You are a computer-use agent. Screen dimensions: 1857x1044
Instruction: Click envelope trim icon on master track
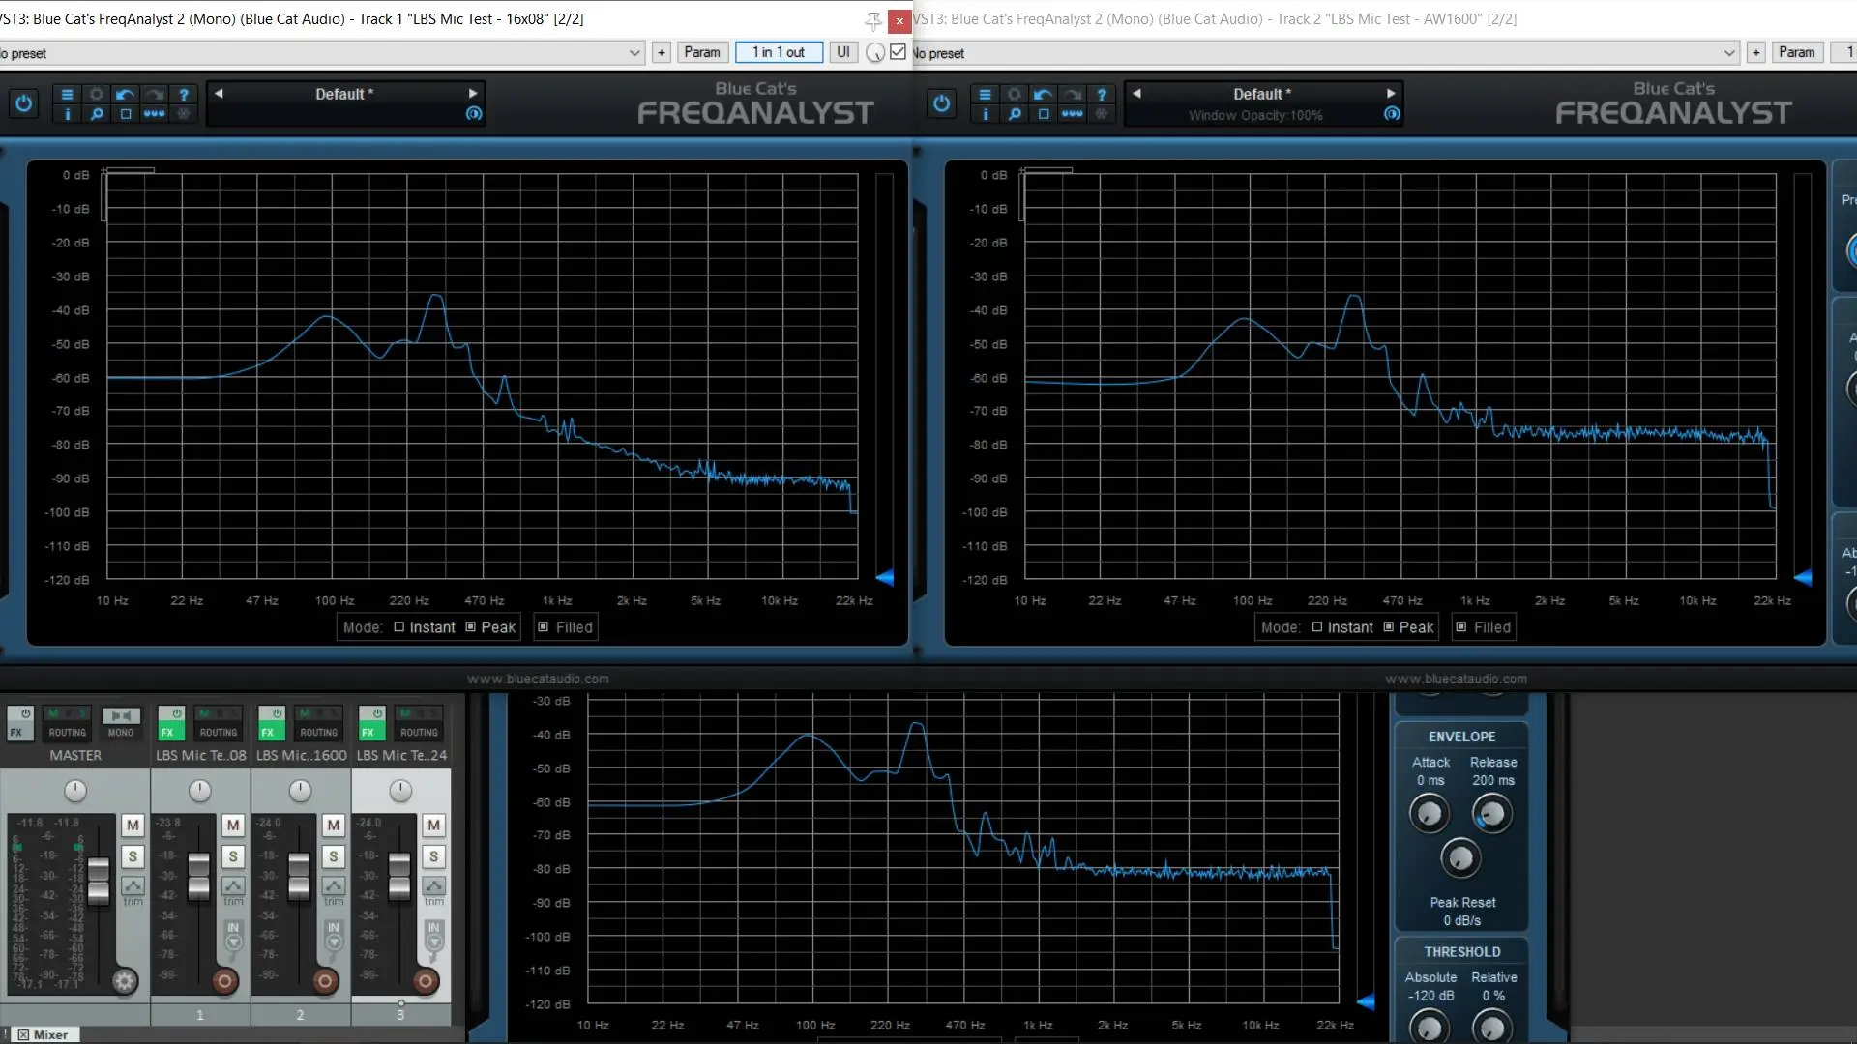click(133, 885)
